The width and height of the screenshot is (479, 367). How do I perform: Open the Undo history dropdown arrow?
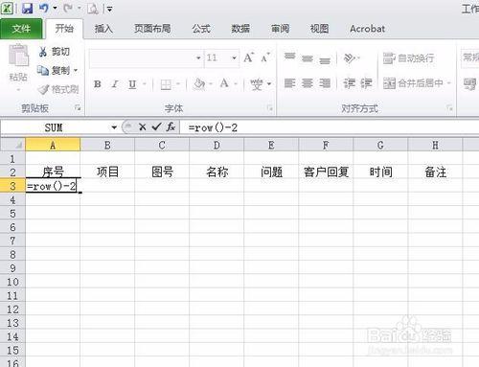click(x=55, y=9)
